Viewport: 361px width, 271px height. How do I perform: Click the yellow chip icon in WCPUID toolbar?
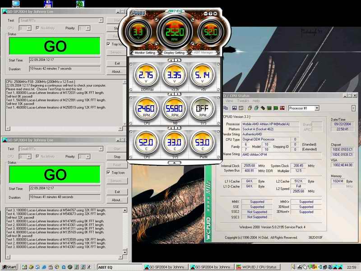click(x=250, y=108)
